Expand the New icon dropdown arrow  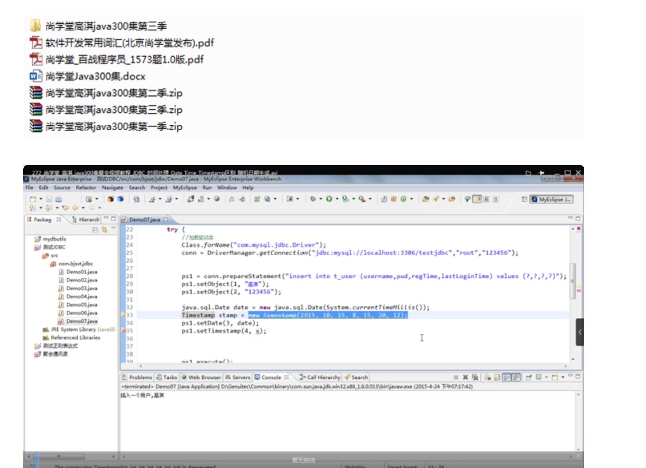(x=40, y=199)
